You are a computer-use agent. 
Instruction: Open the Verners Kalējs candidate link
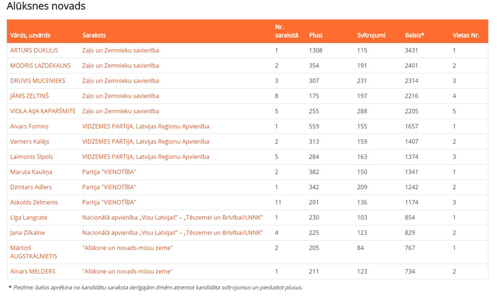click(x=30, y=142)
